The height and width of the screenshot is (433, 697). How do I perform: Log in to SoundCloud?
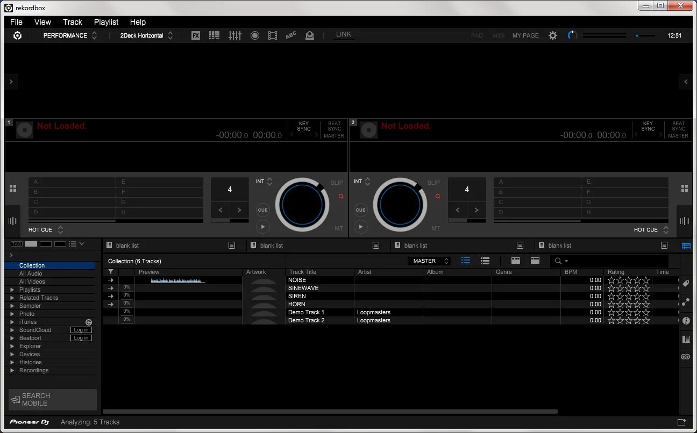point(81,330)
